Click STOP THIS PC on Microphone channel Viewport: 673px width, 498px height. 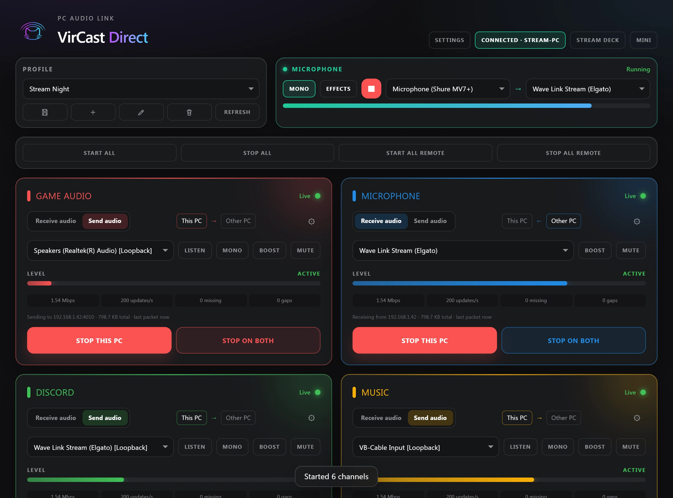tap(424, 340)
